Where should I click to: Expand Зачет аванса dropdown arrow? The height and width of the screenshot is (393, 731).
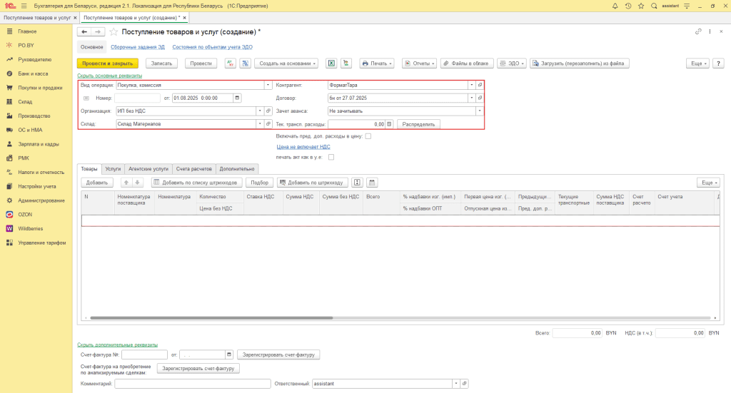[479, 111]
